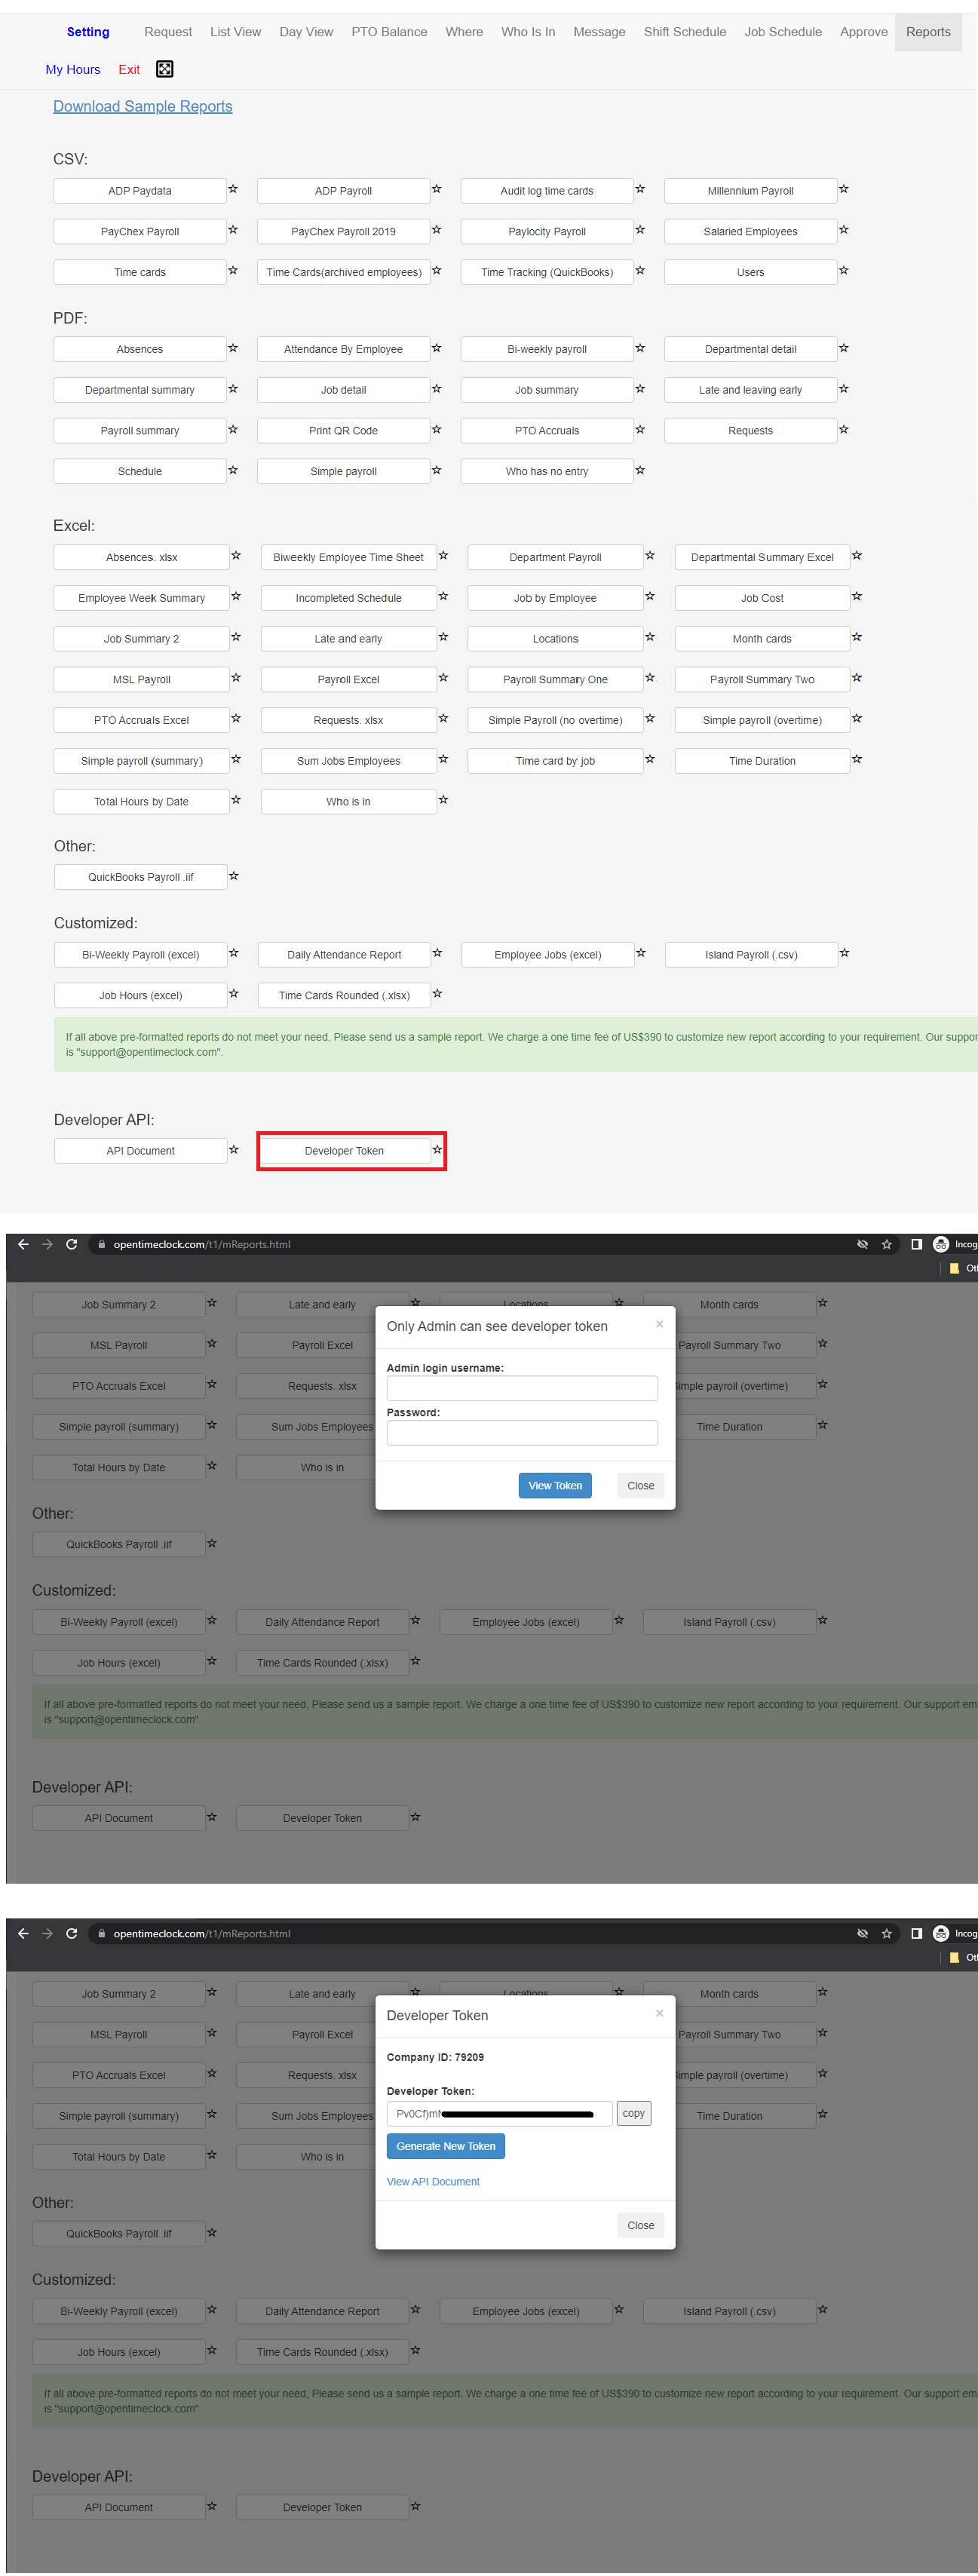This screenshot has height=2576, width=978.
Task: Open the Job Schedule tab
Action: [783, 32]
